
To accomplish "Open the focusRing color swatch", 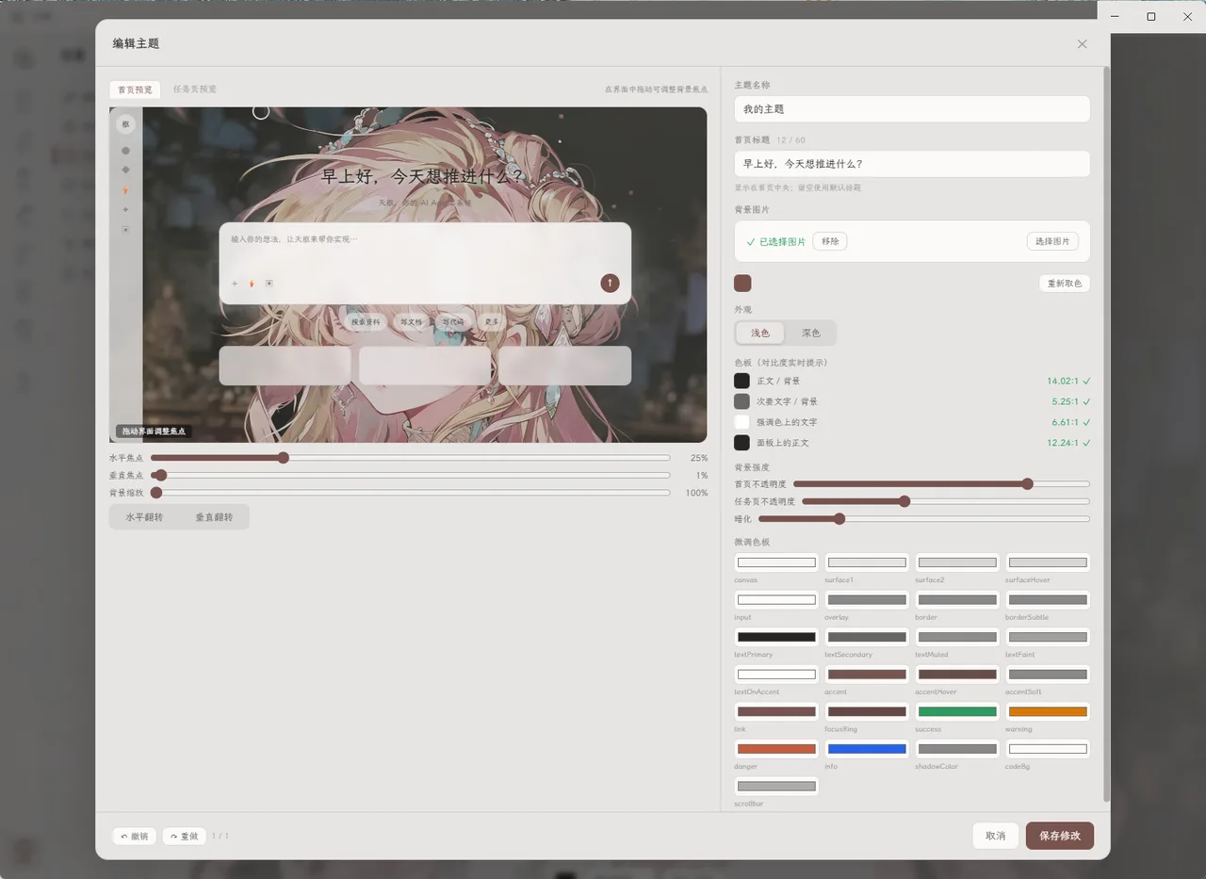I will 867,711.
